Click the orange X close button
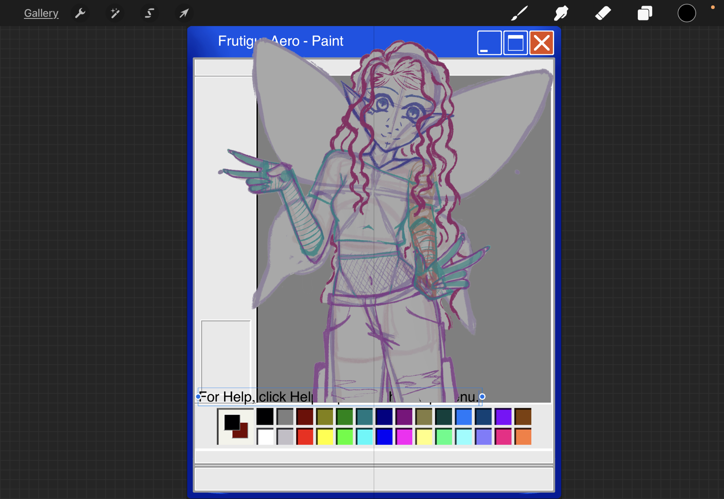 (x=542, y=43)
